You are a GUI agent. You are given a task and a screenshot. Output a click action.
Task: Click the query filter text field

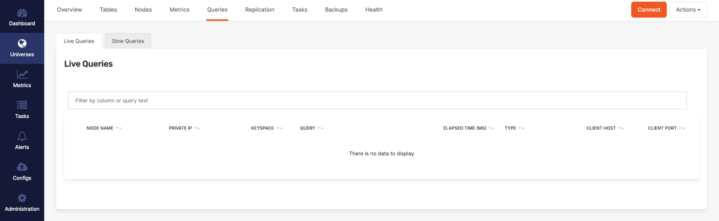click(377, 100)
